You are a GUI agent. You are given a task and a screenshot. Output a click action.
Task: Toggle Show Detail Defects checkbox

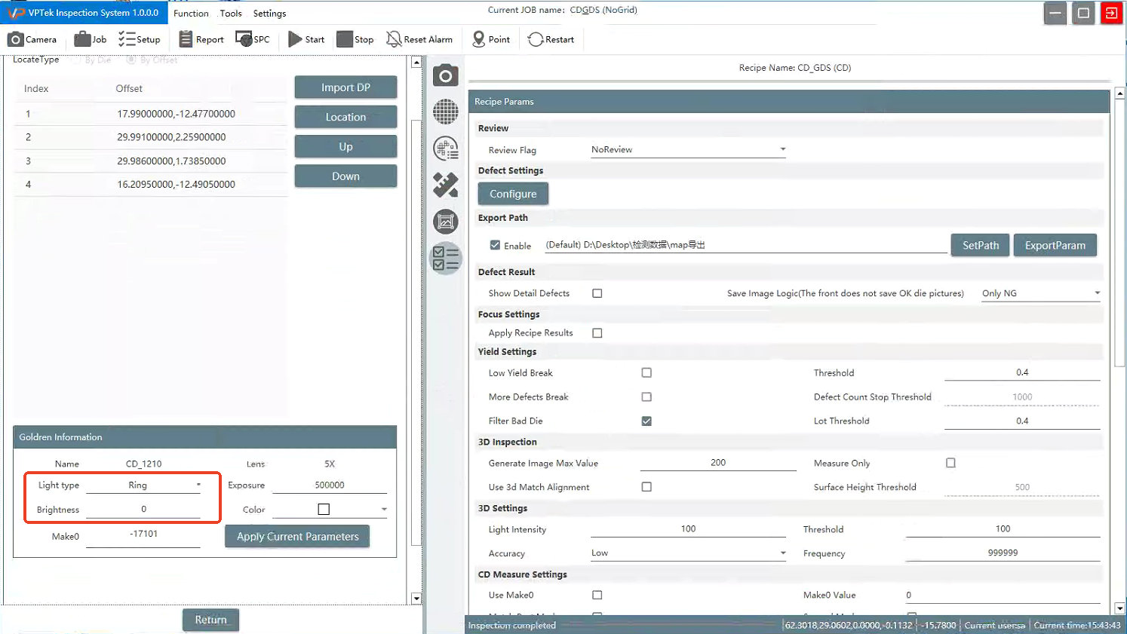tap(597, 293)
